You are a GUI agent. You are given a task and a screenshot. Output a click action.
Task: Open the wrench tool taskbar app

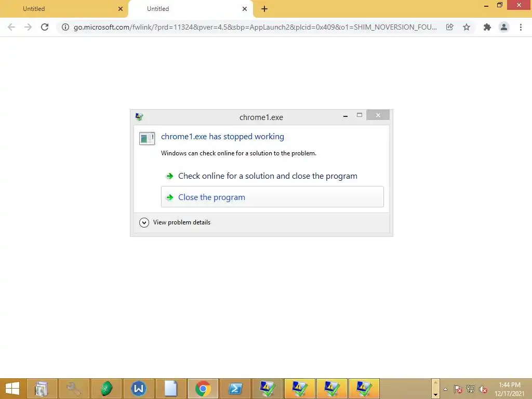(74, 389)
